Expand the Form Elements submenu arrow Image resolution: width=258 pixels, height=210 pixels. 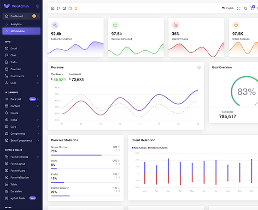point(38,157)
